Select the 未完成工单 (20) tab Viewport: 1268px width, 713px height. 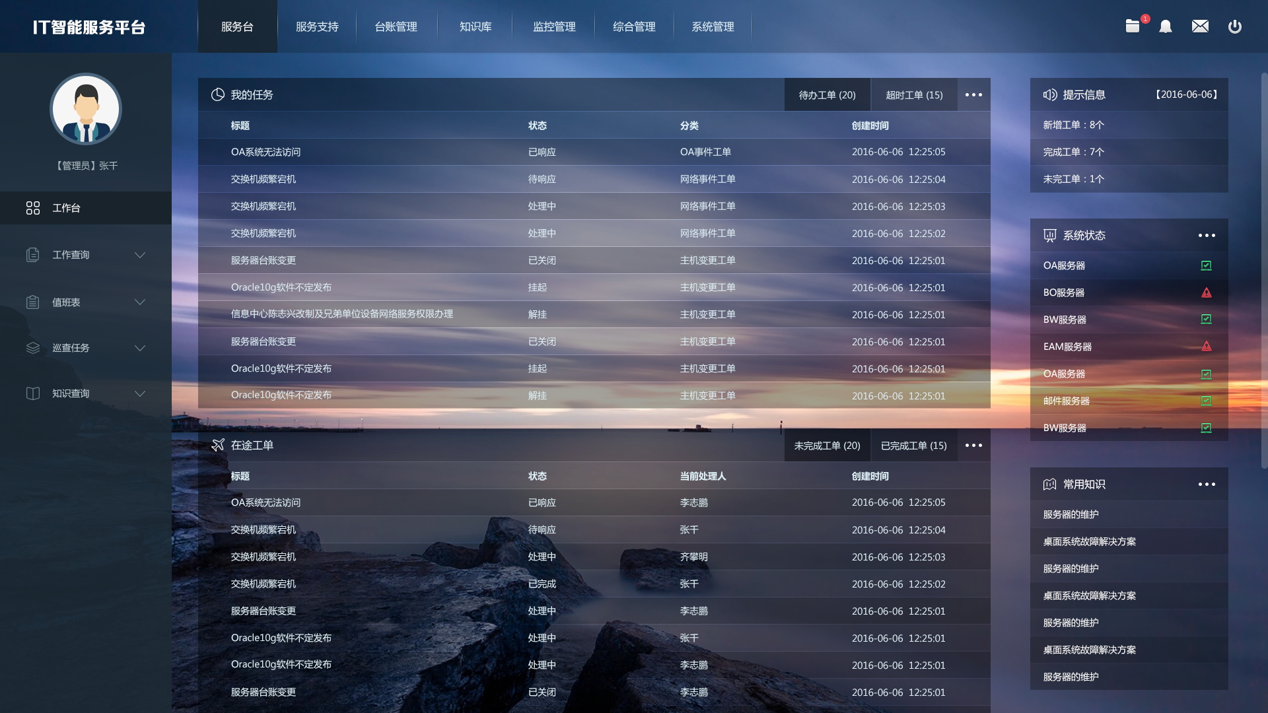tap(828, 445)
